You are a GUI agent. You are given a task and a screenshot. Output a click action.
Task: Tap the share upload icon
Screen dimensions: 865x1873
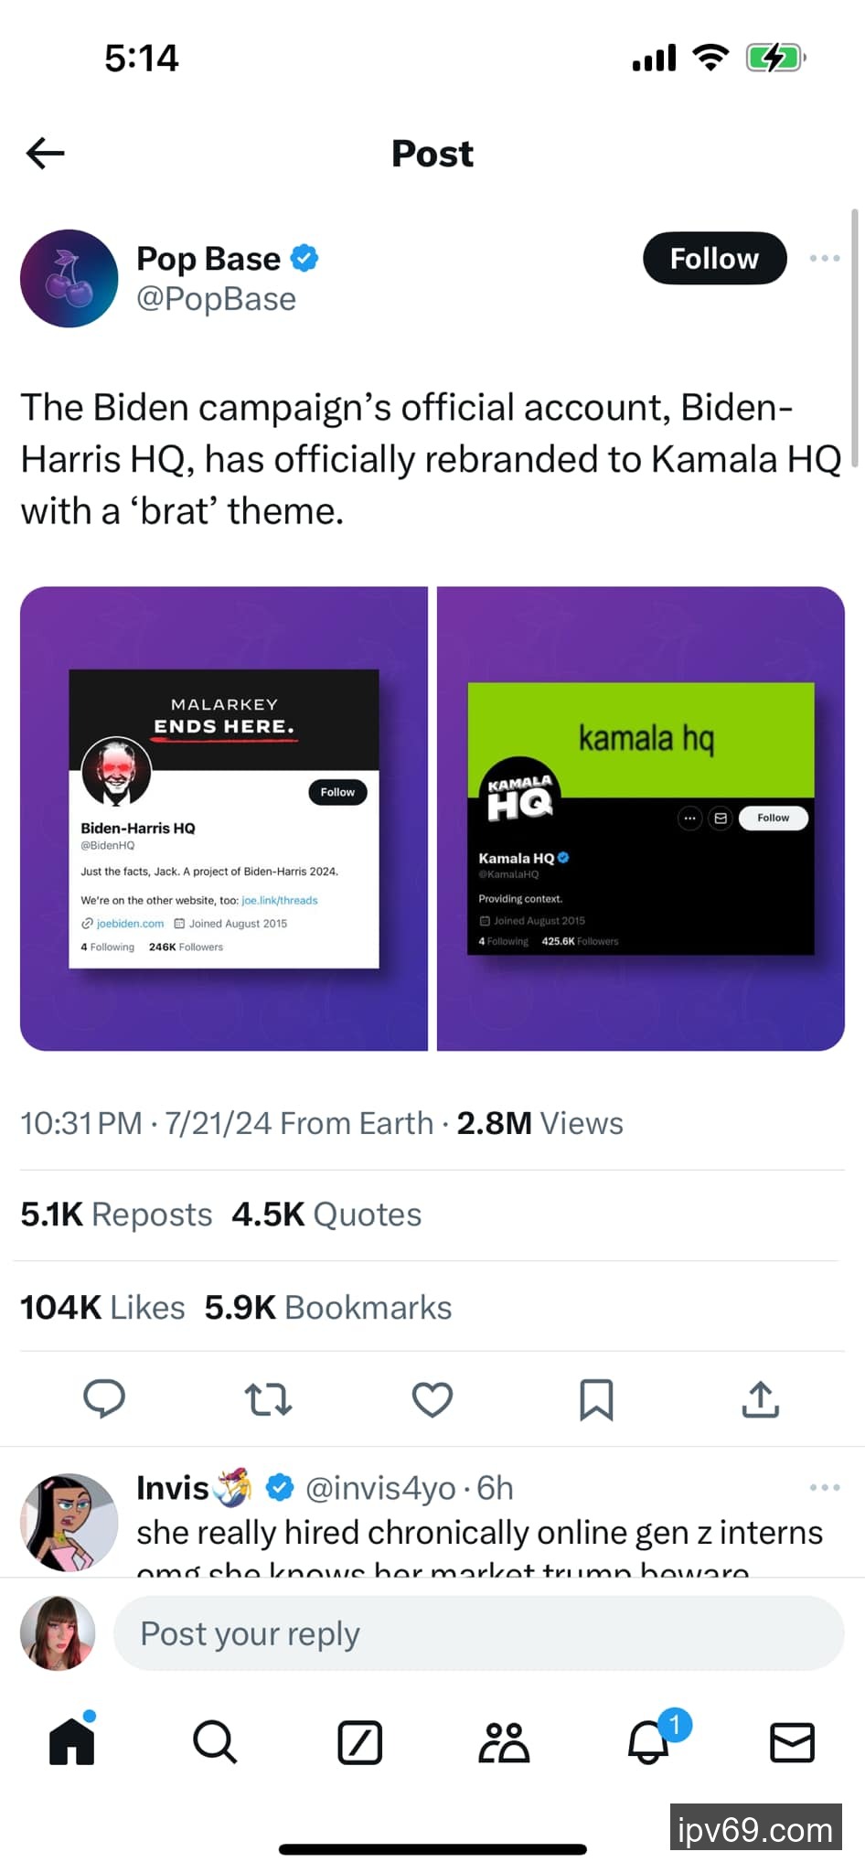760,1399
